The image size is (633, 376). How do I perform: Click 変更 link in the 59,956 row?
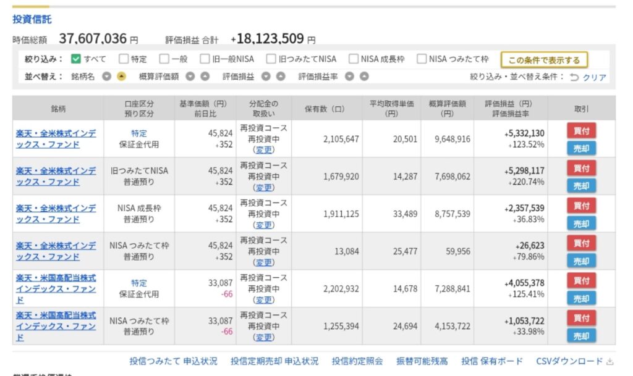point(263,262)
